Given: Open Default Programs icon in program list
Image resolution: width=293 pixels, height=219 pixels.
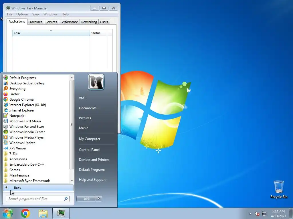Looking at the screenshot, I should [6, 78].
